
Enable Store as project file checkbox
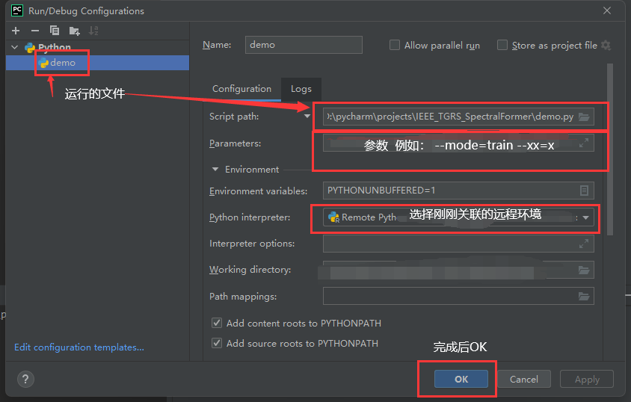(x=502, y=45)
